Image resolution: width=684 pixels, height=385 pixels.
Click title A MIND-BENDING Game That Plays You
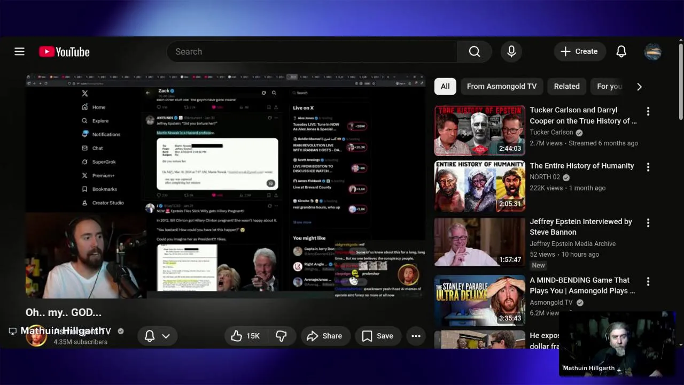pos(582,286)
